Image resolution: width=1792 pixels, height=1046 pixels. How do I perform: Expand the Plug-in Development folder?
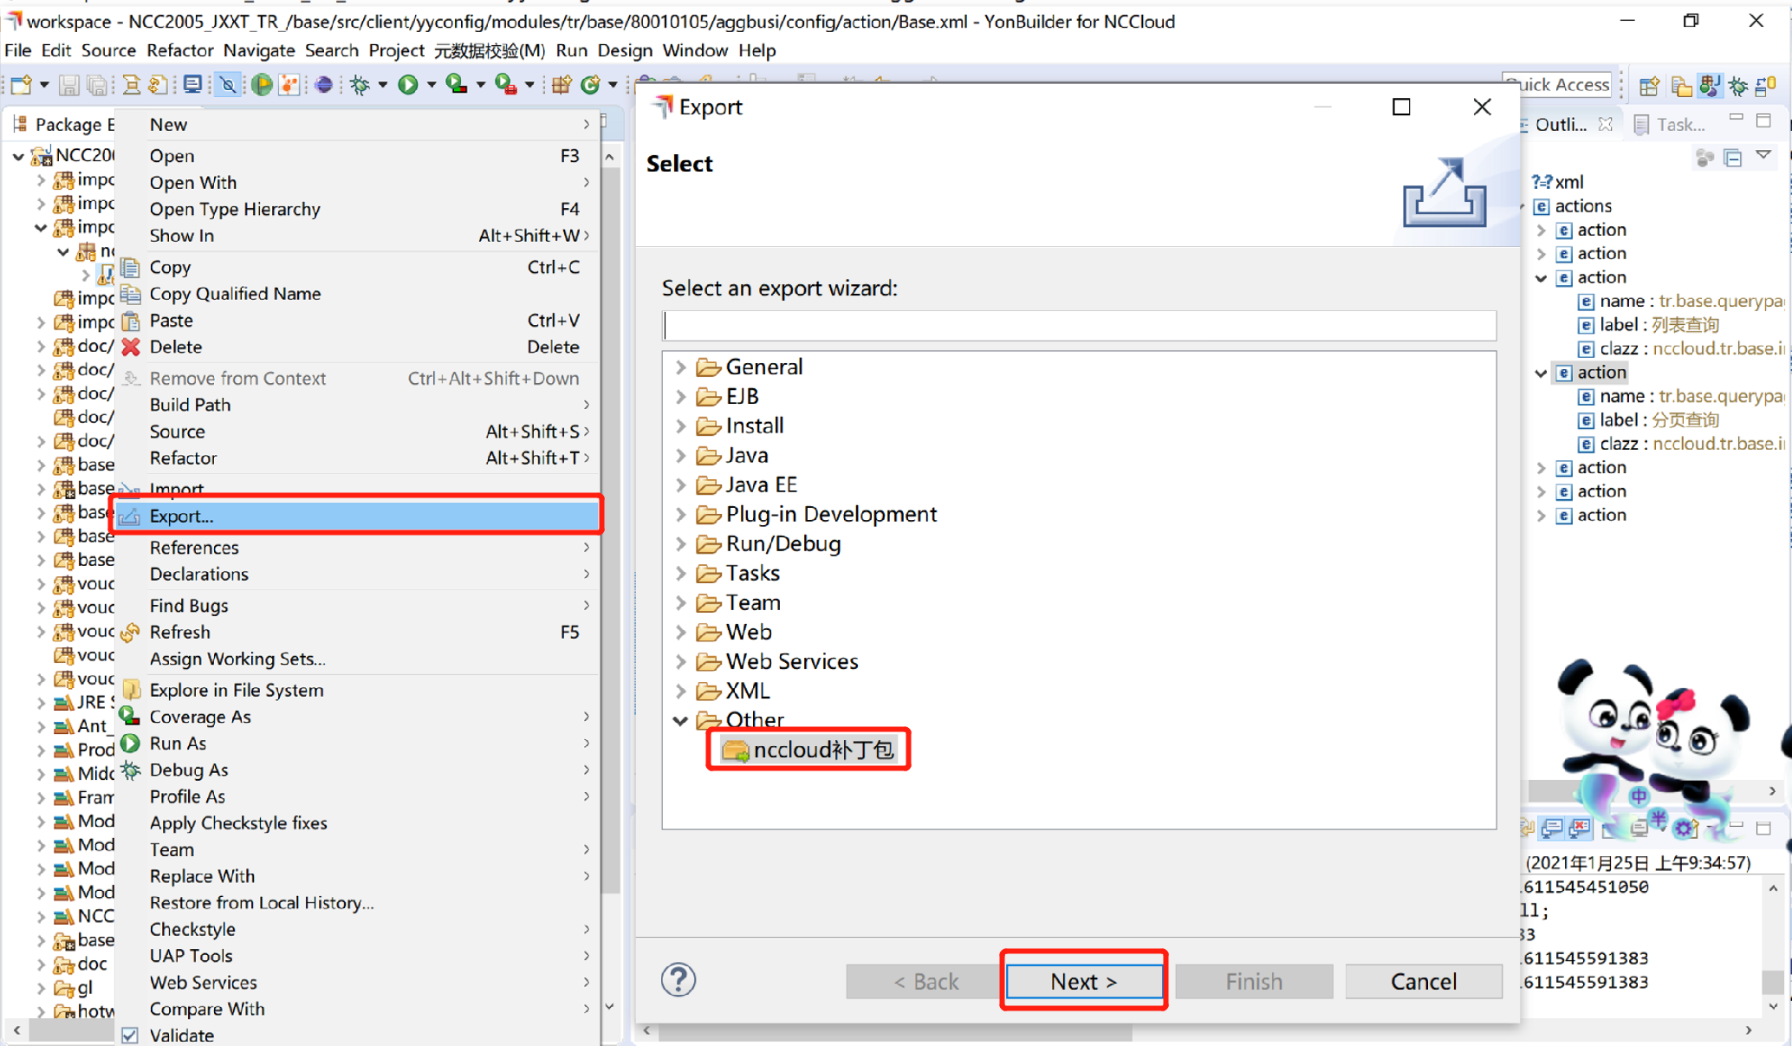click(681, 515)
